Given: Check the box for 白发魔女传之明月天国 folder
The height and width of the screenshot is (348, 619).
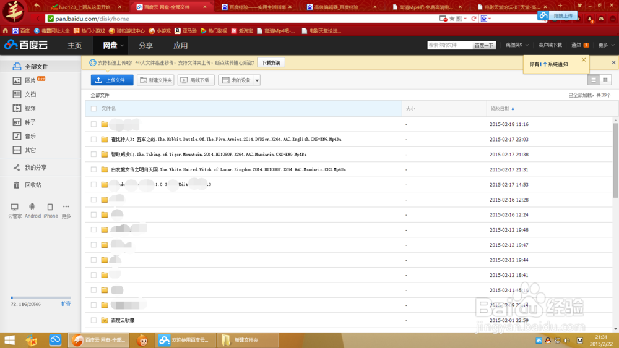Looking at the screenshot, I should [x=93, y=169].
